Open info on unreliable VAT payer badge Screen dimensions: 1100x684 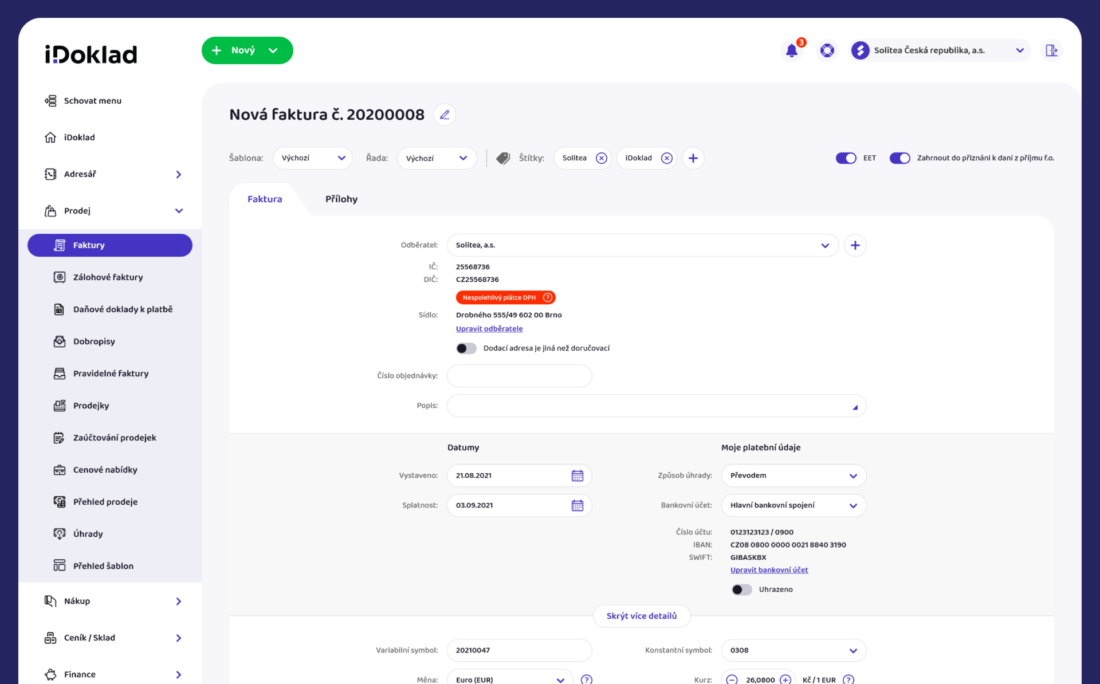pos(548,297)
